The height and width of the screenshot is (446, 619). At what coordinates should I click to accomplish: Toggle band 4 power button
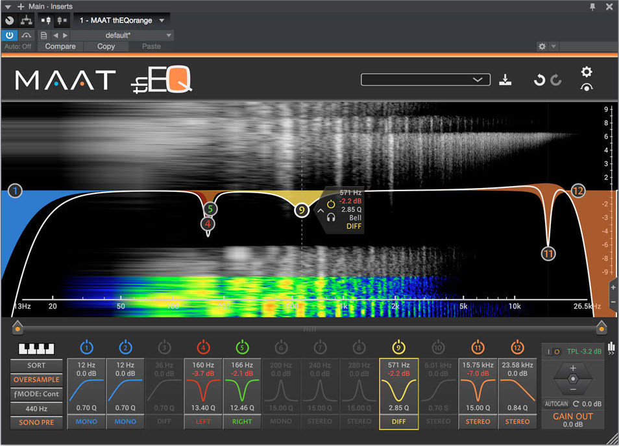pyautogui.click(x=203, y=347)
